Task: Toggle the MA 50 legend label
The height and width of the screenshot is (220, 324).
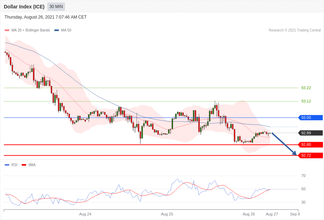Action: pyautogui.click(x=66, y=30)
